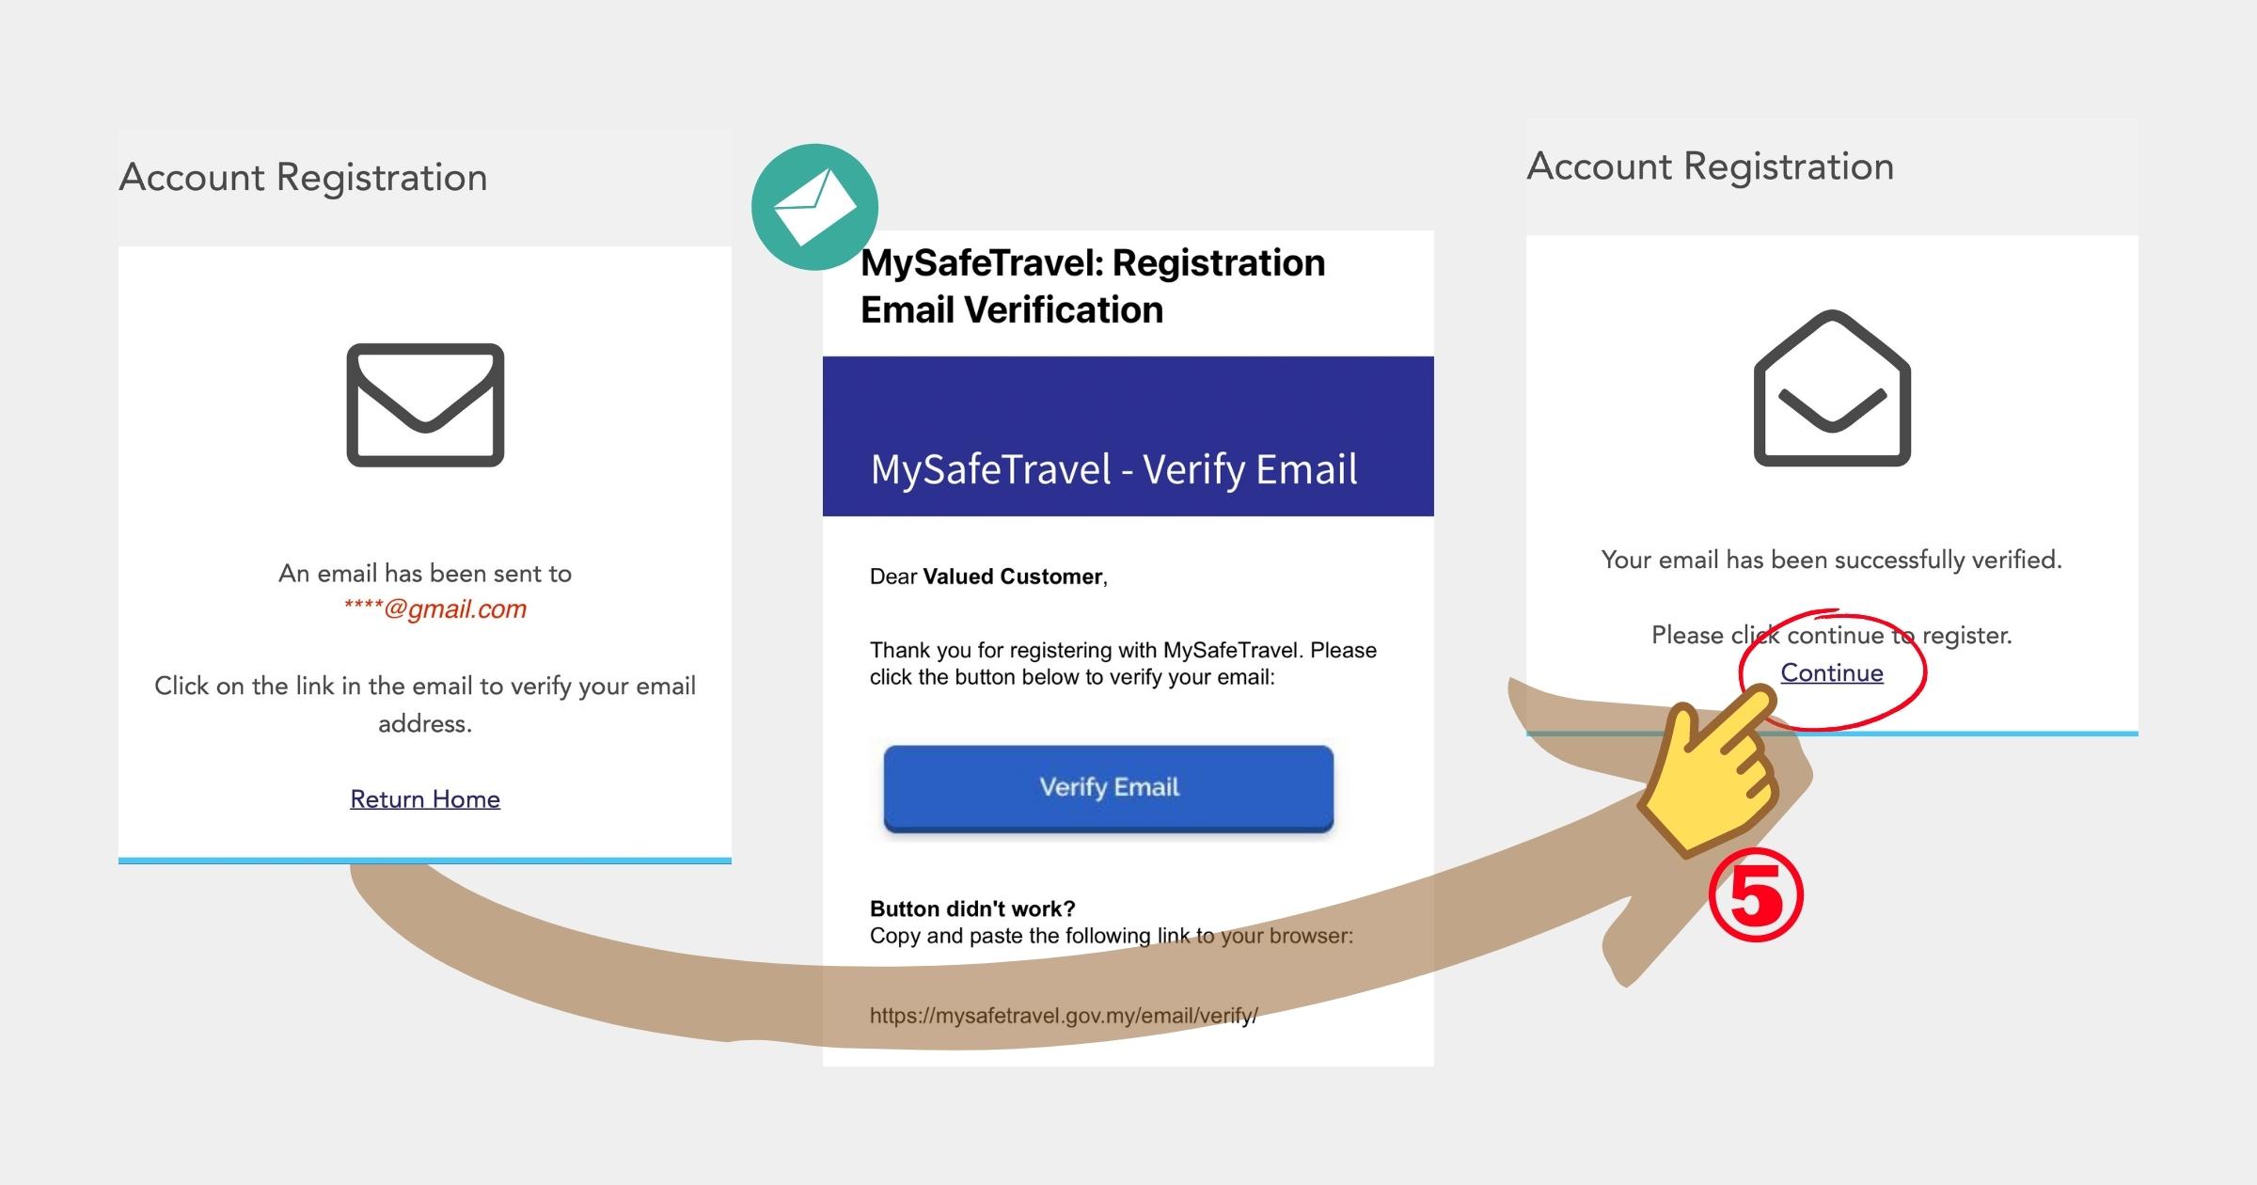Click the Verify Email button
This screenshot has width=2257, height=1185.
1109,788
